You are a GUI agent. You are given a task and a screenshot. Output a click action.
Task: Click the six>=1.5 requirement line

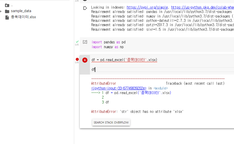click(163, 29)
